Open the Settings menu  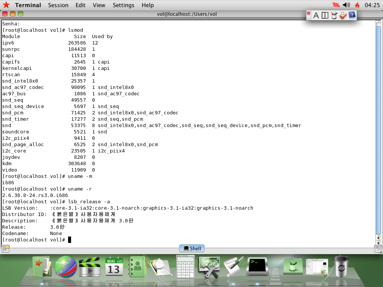coord(123,5)
